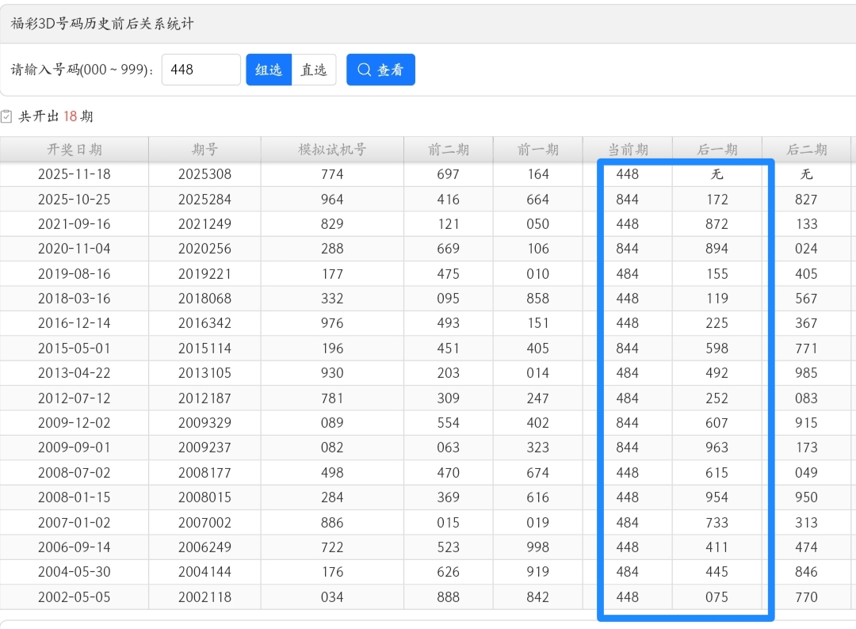Select issue number 2025308

coord(204,174)
